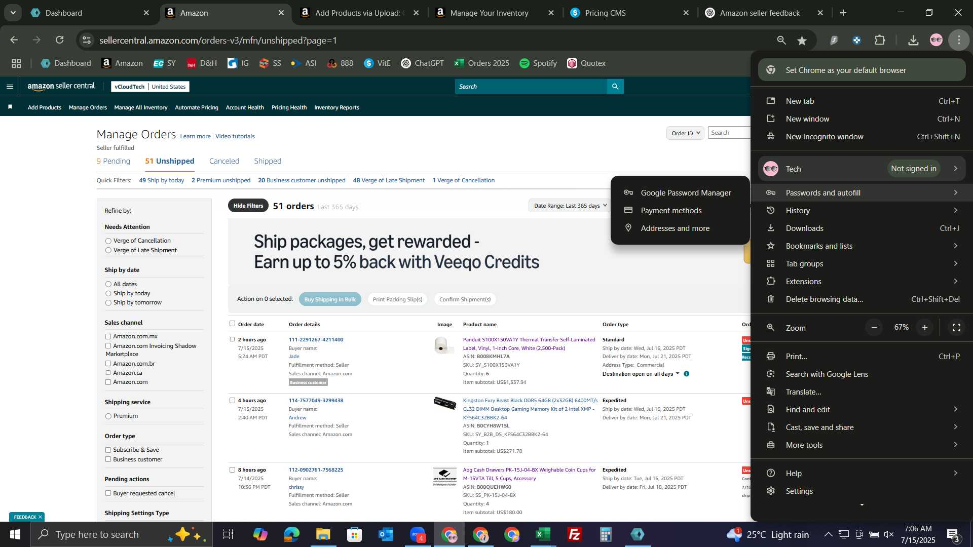Open Chrome downloads toolbar icon
The width and height of the screenshot is (973, 547).
(x=913, y=40)
